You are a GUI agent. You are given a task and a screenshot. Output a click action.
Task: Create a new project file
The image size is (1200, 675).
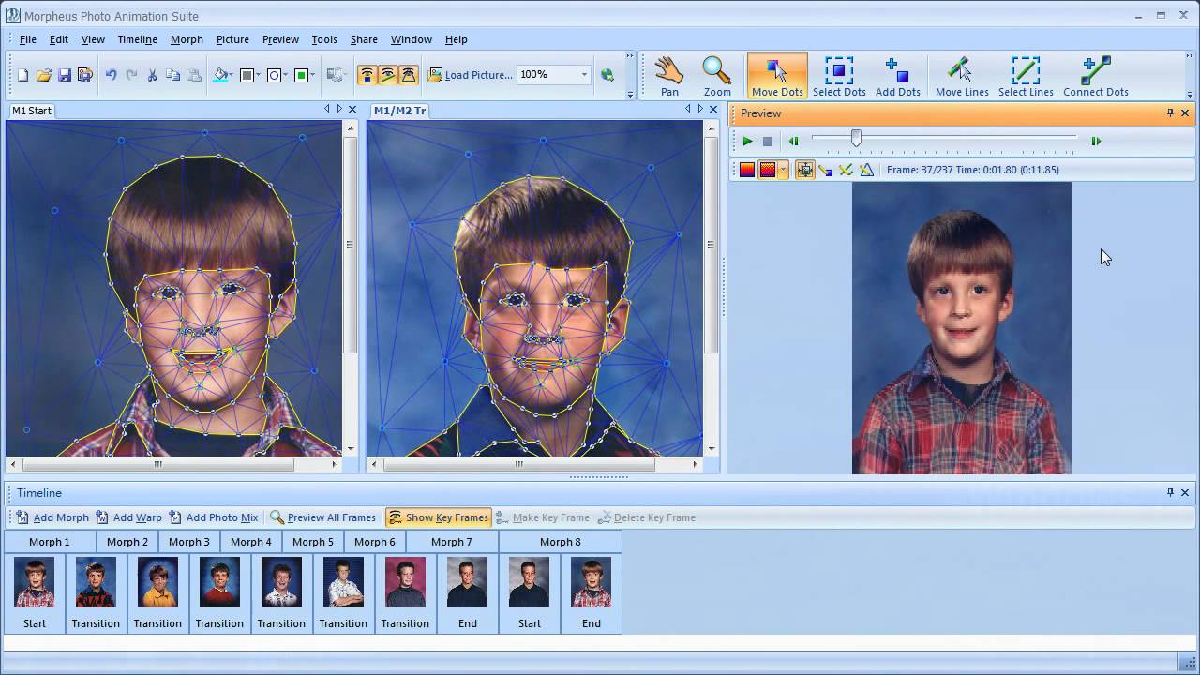click(x=23, y=75)
